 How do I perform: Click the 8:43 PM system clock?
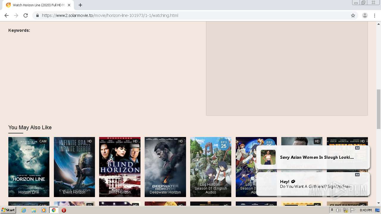(x=366, y=210)
